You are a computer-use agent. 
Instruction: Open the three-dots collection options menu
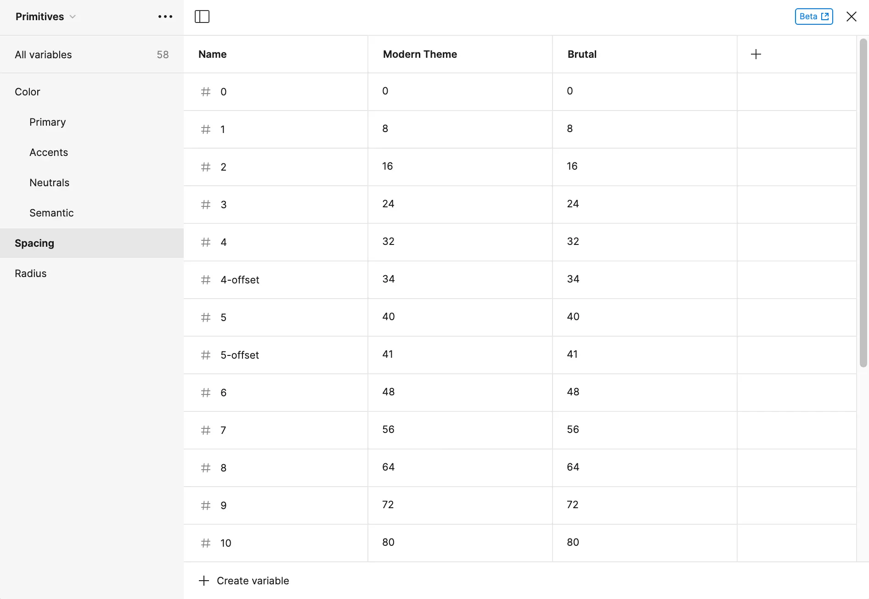(165, 17)
